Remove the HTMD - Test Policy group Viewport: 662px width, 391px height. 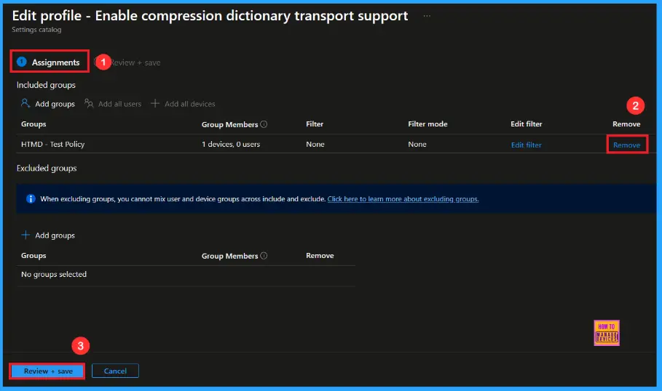click(x=626, y=145)
